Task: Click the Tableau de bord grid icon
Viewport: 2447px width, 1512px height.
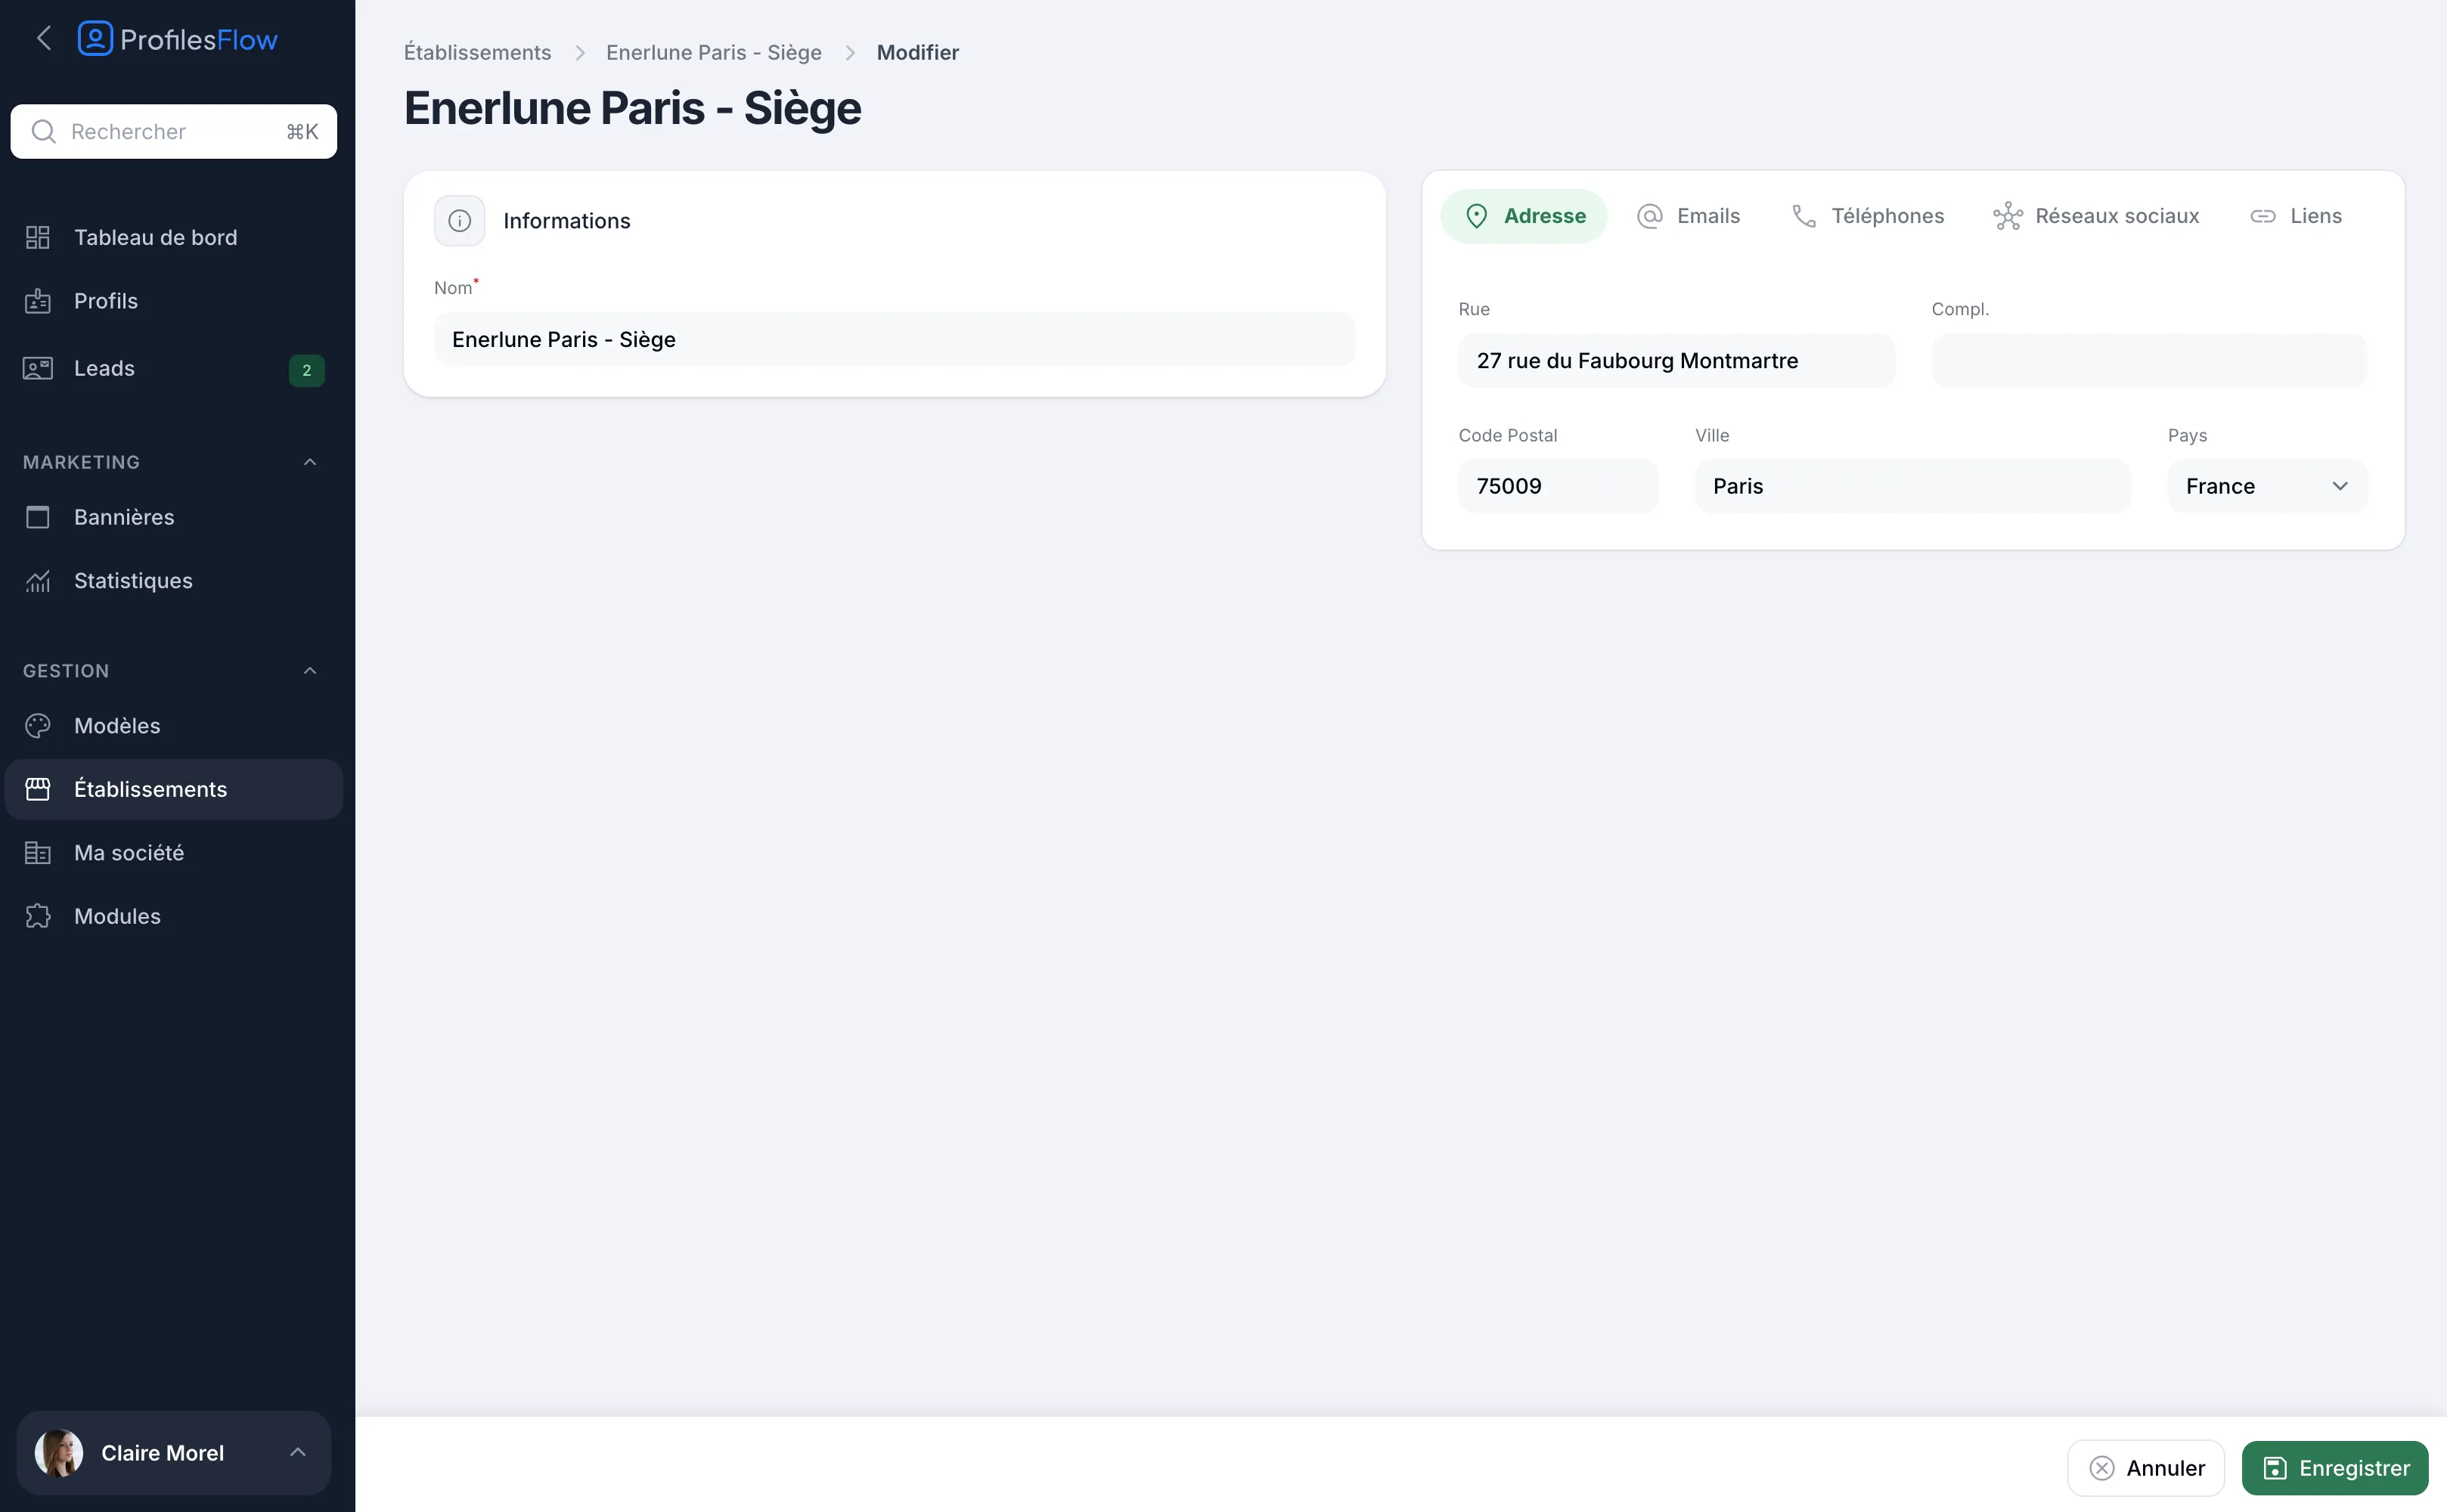Action: [38, 237]
